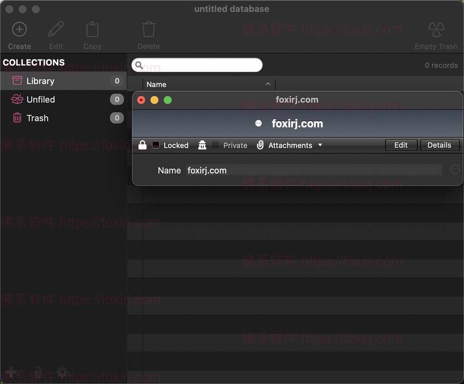Open the Trash collection in sidebar
The image size is (464, 384).
pos(38,118)
